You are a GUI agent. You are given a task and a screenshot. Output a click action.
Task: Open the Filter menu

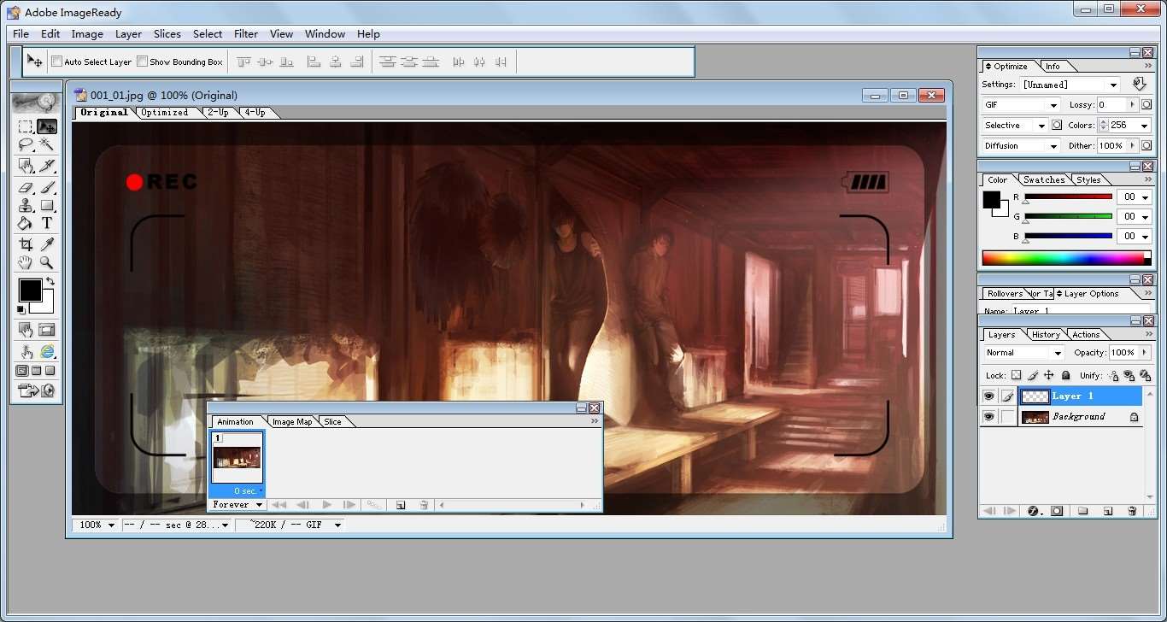tap(246, 34)
